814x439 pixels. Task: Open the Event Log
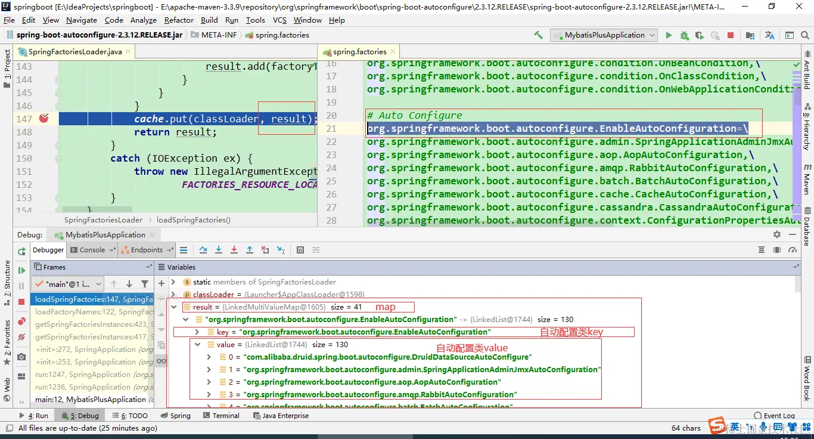774,416
